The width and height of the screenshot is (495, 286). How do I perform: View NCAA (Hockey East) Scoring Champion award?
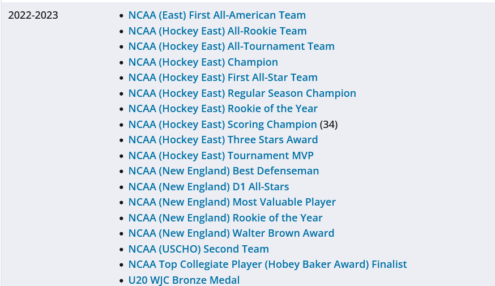point(223,125)
